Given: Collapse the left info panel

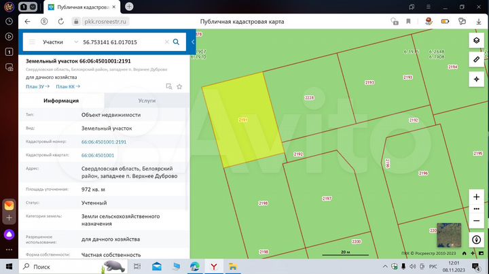Looking at the screenshot, I should [193, 42].
